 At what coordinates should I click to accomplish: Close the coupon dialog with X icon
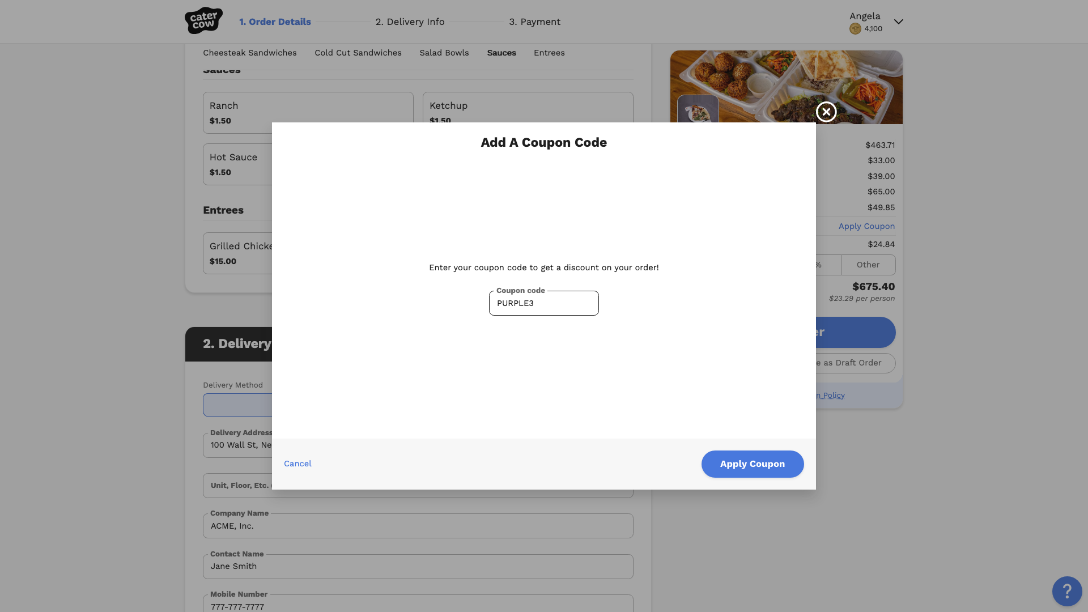point(826,112)
